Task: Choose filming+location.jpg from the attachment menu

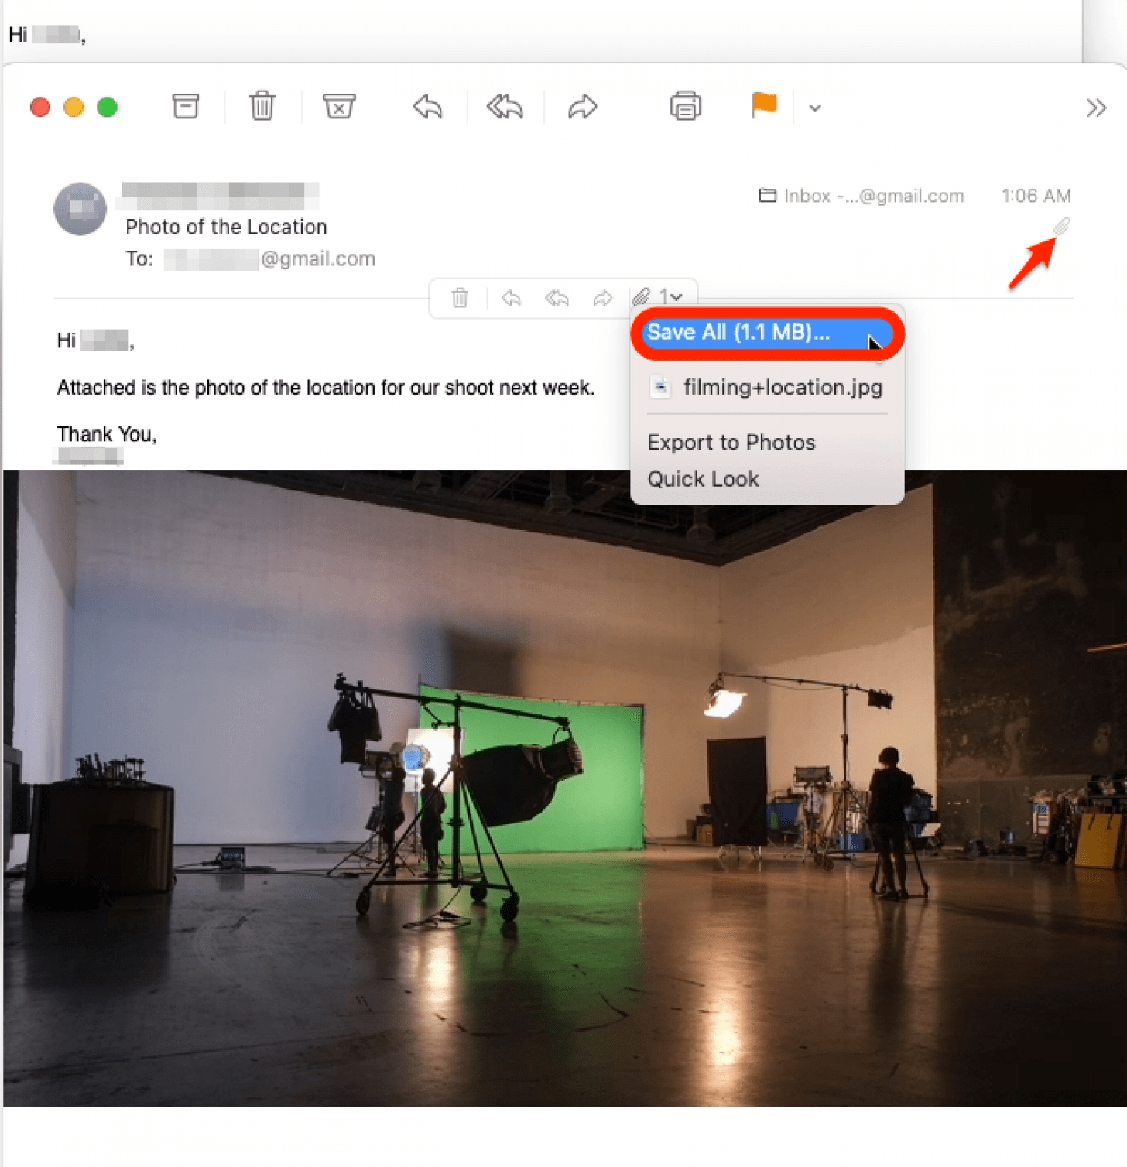Action: point(766,387)
